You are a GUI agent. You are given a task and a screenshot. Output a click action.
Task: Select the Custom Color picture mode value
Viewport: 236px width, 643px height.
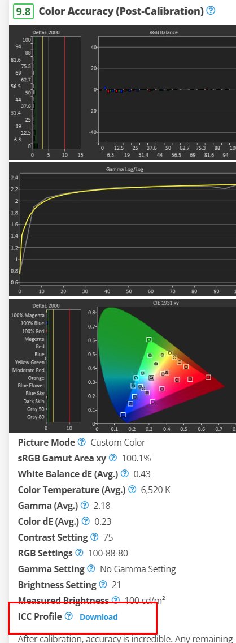pos(118,442)
